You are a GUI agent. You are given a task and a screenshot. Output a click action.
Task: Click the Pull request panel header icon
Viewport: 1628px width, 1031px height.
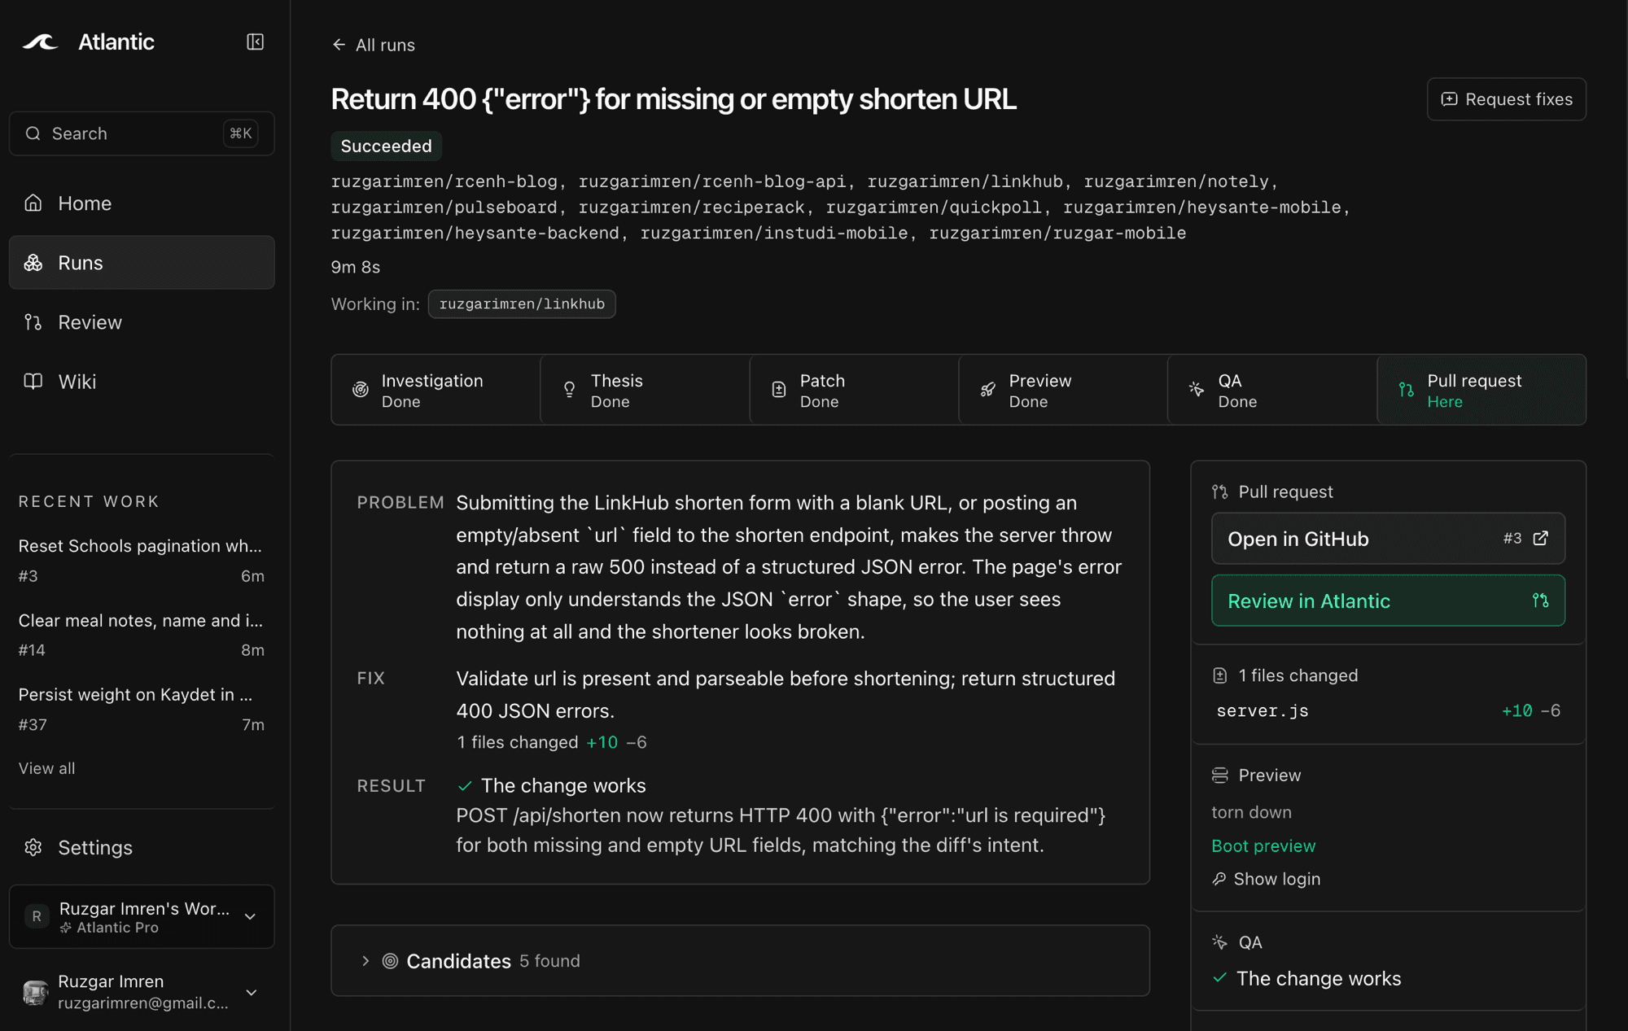click(x=1219, y=491)
